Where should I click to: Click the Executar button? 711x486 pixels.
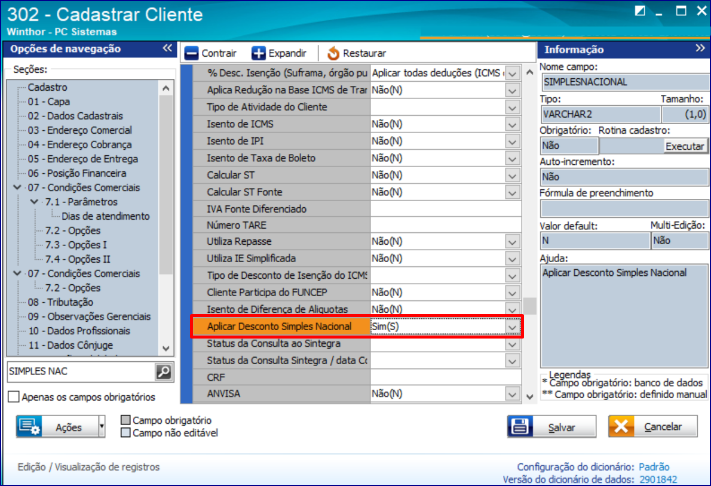(x=685, y=146)
